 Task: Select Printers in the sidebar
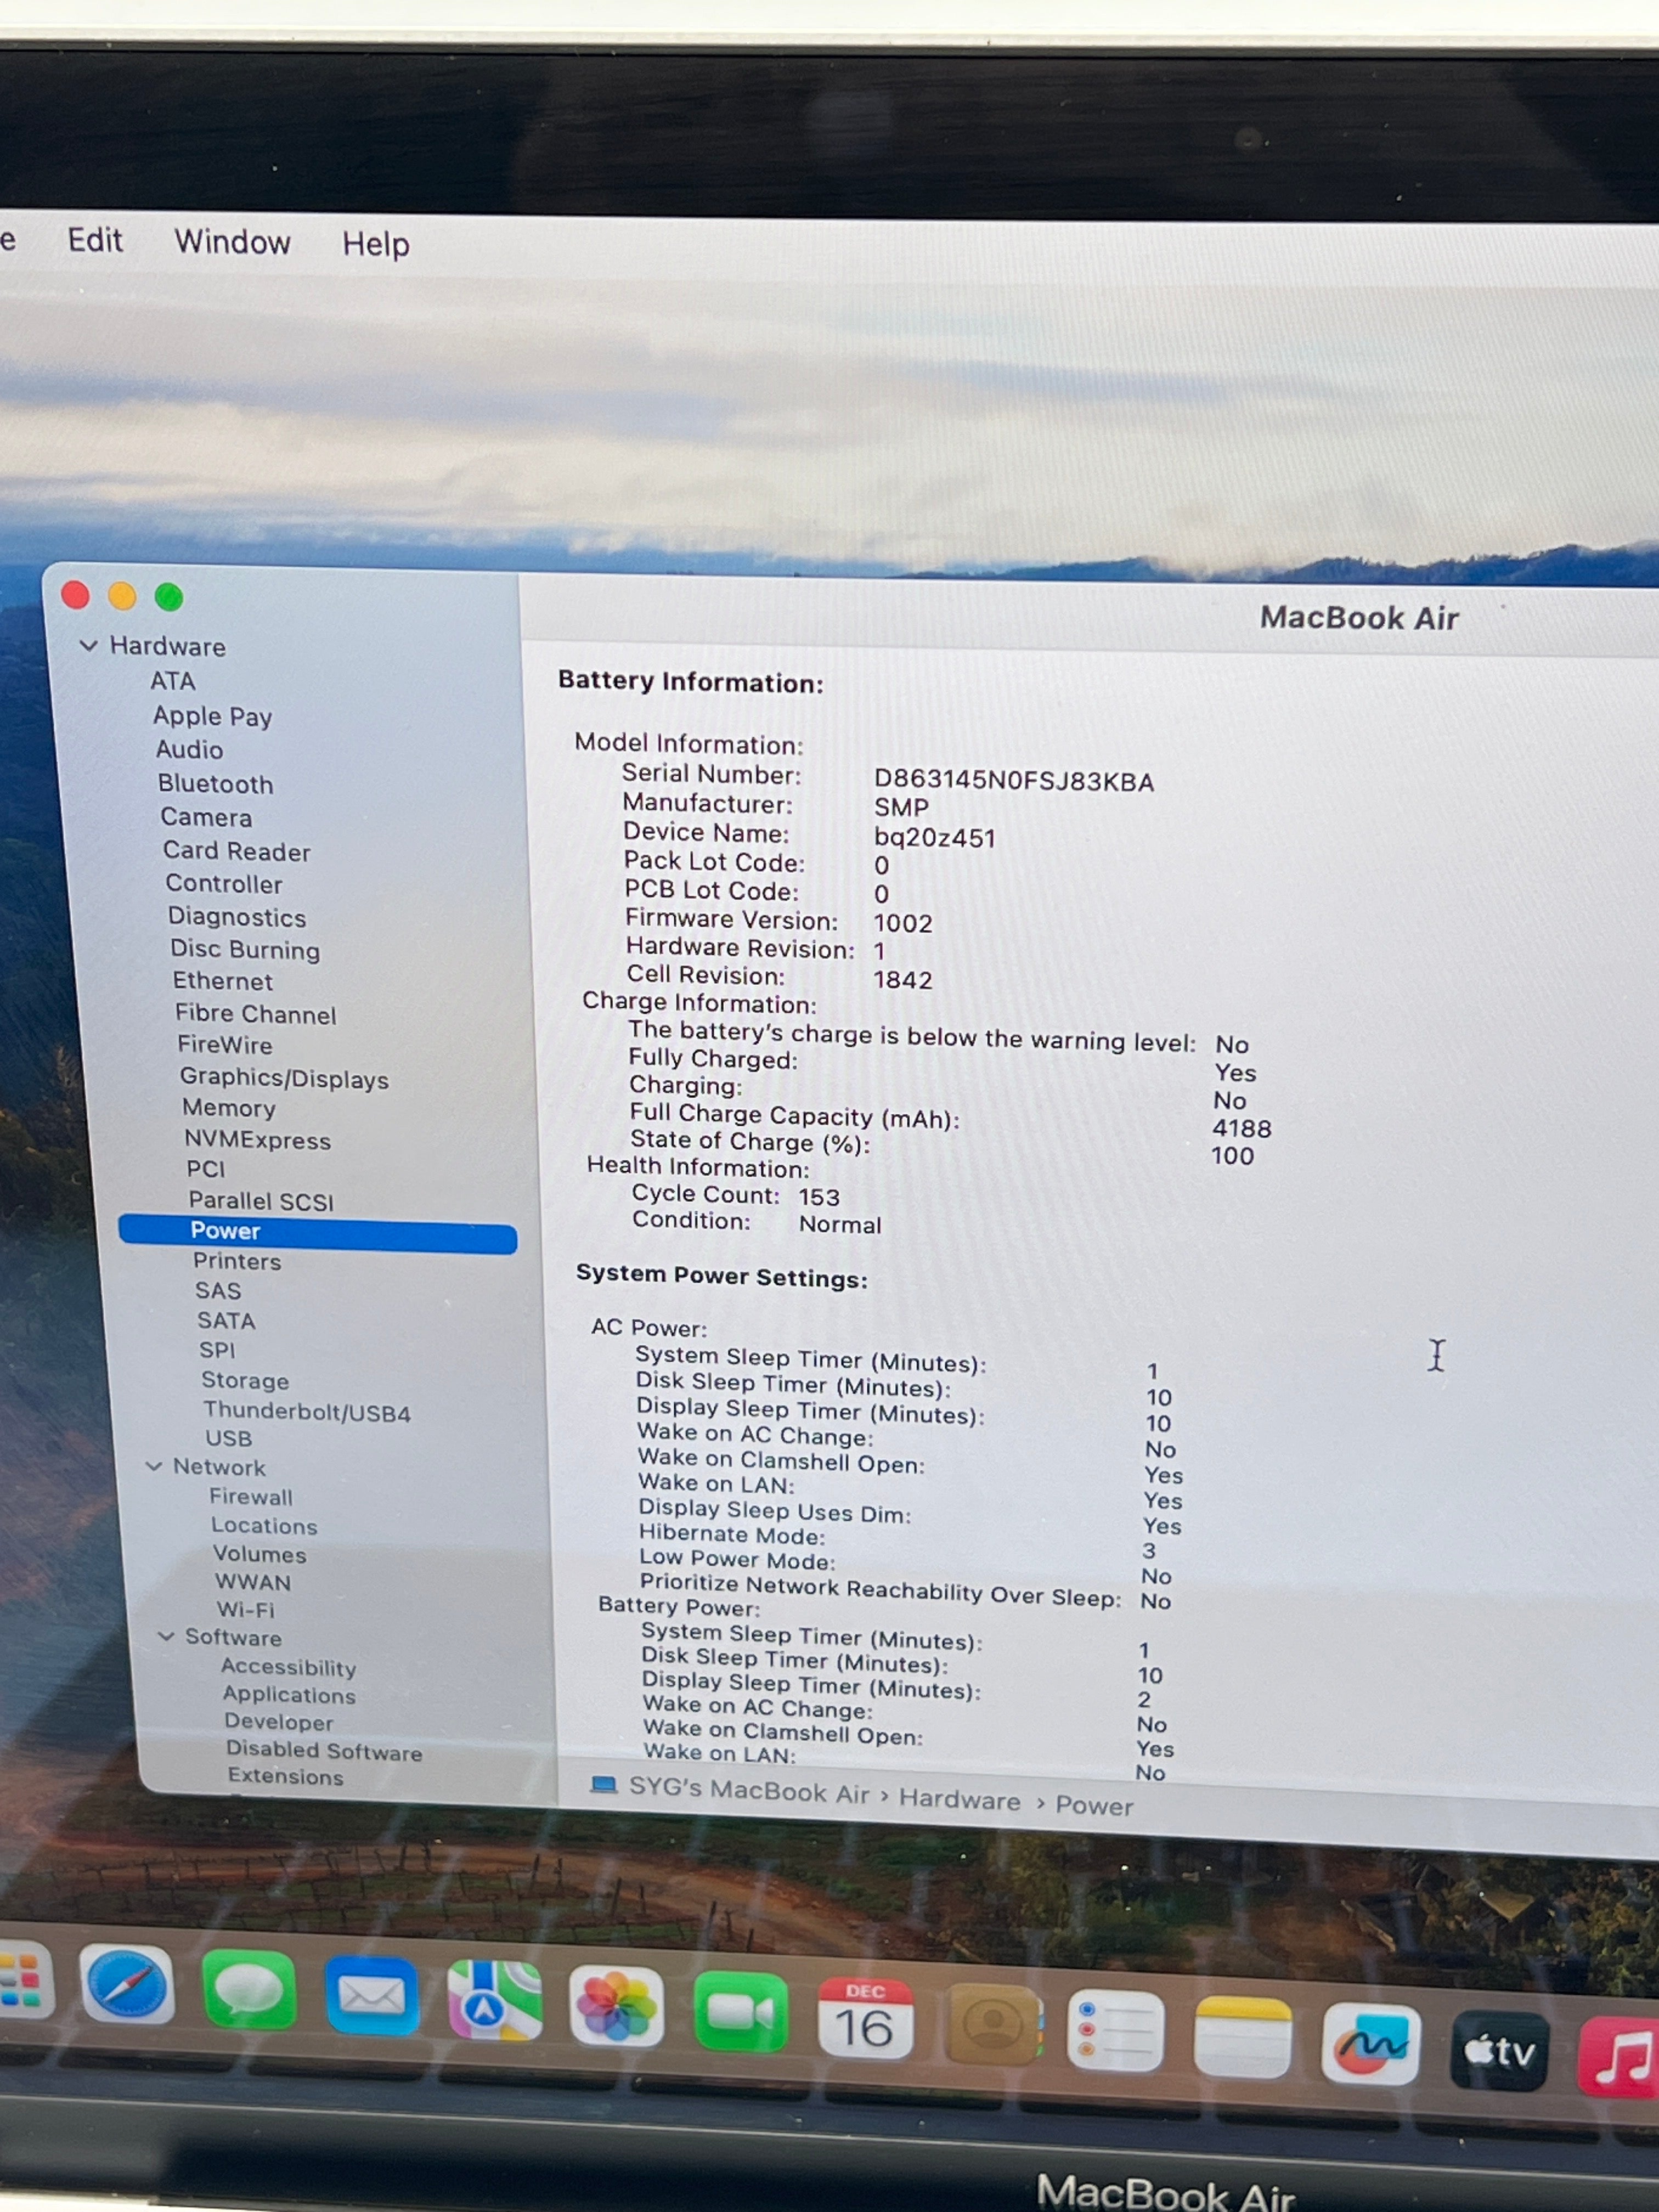[x=237, y=1261]
